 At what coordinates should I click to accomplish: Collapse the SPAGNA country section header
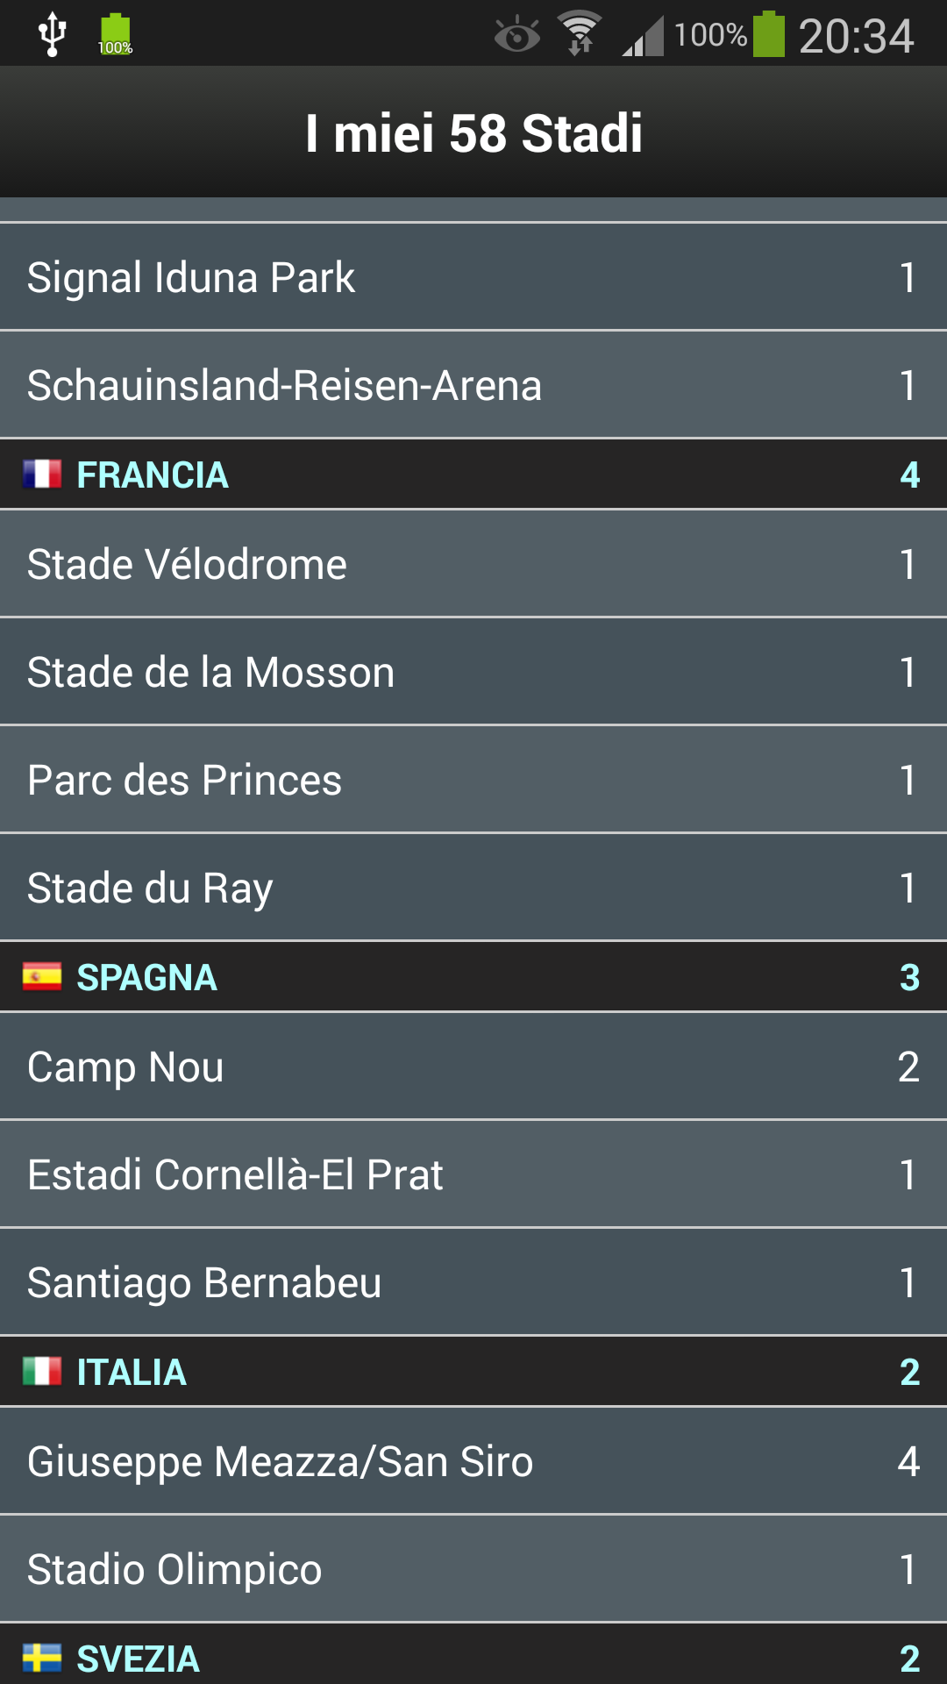[x=473, y=977]
